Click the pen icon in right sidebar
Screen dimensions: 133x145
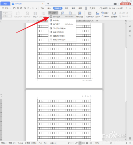tap(130, 26)
